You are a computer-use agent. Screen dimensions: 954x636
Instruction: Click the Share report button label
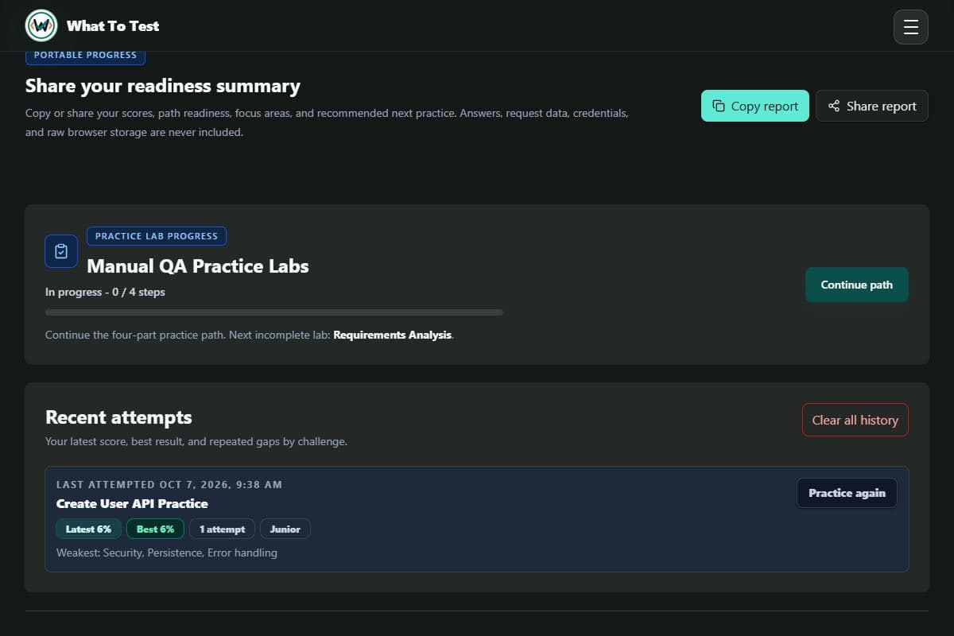coord(882,106)
